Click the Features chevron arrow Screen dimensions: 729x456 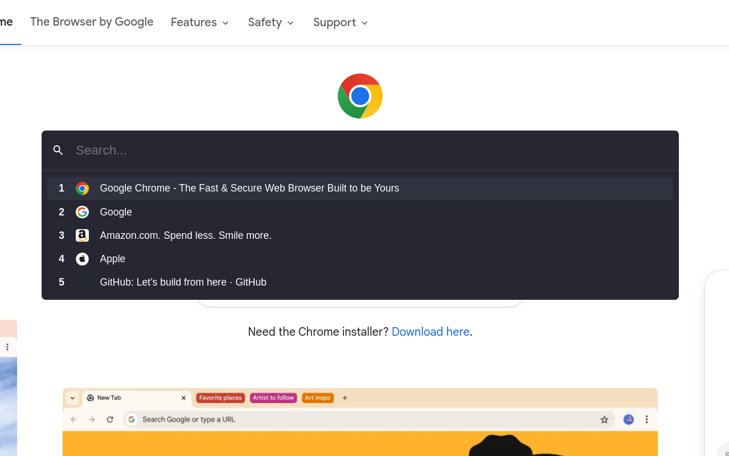coord(226,23)
